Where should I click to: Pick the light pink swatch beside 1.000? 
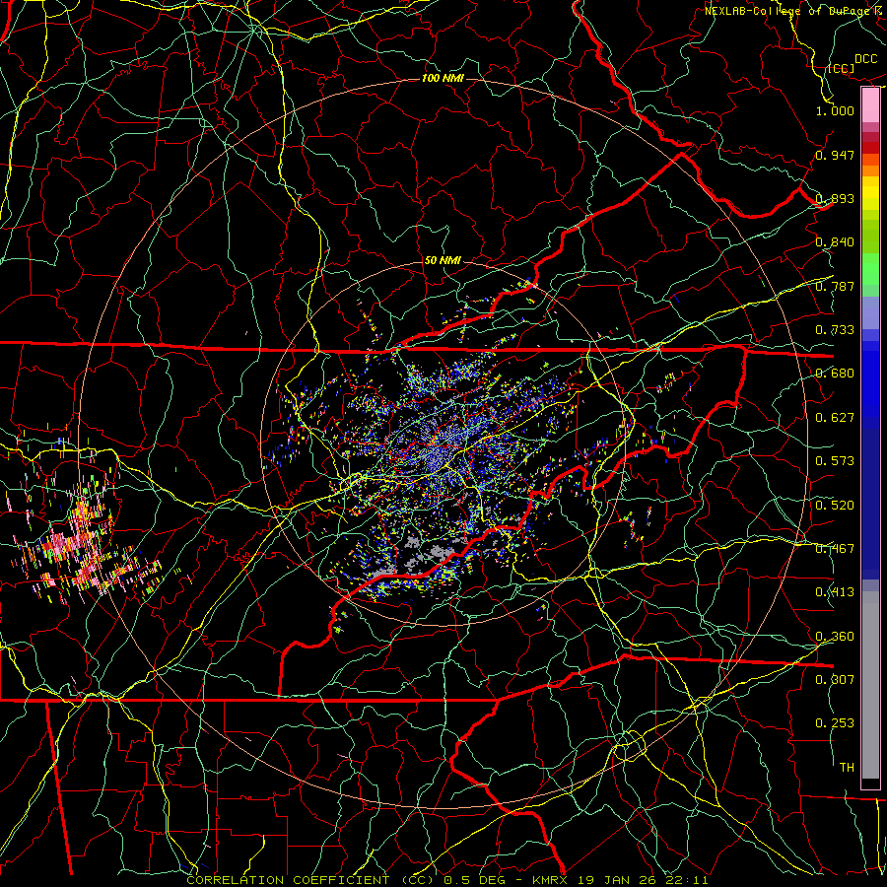point(870,105)
